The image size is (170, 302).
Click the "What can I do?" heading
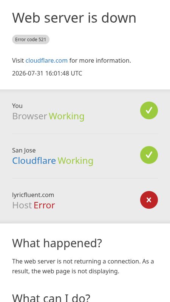click(x=51, y=298)
